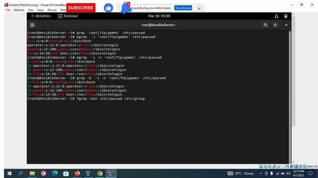Open VirtualBox View menu
Screen dimensions: 318x178
point(31,10)
